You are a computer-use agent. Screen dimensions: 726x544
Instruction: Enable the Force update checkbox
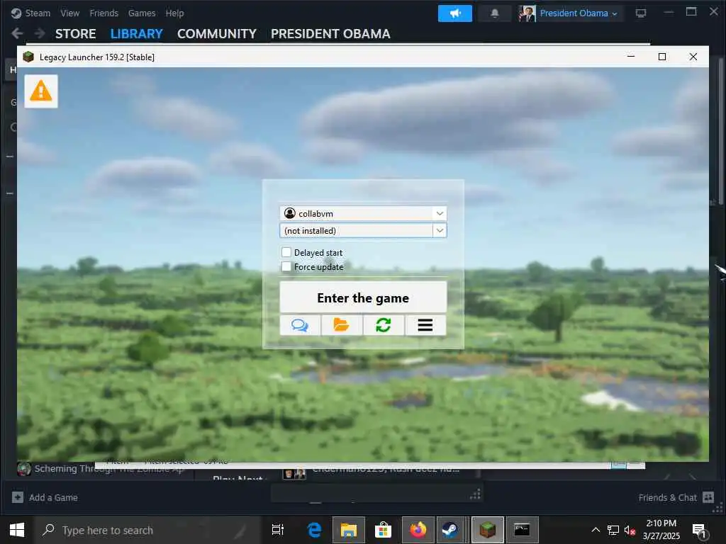286,266
